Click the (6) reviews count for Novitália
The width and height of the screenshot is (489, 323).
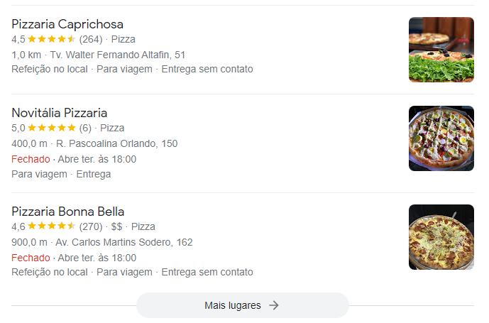click(x=85, y=128)
